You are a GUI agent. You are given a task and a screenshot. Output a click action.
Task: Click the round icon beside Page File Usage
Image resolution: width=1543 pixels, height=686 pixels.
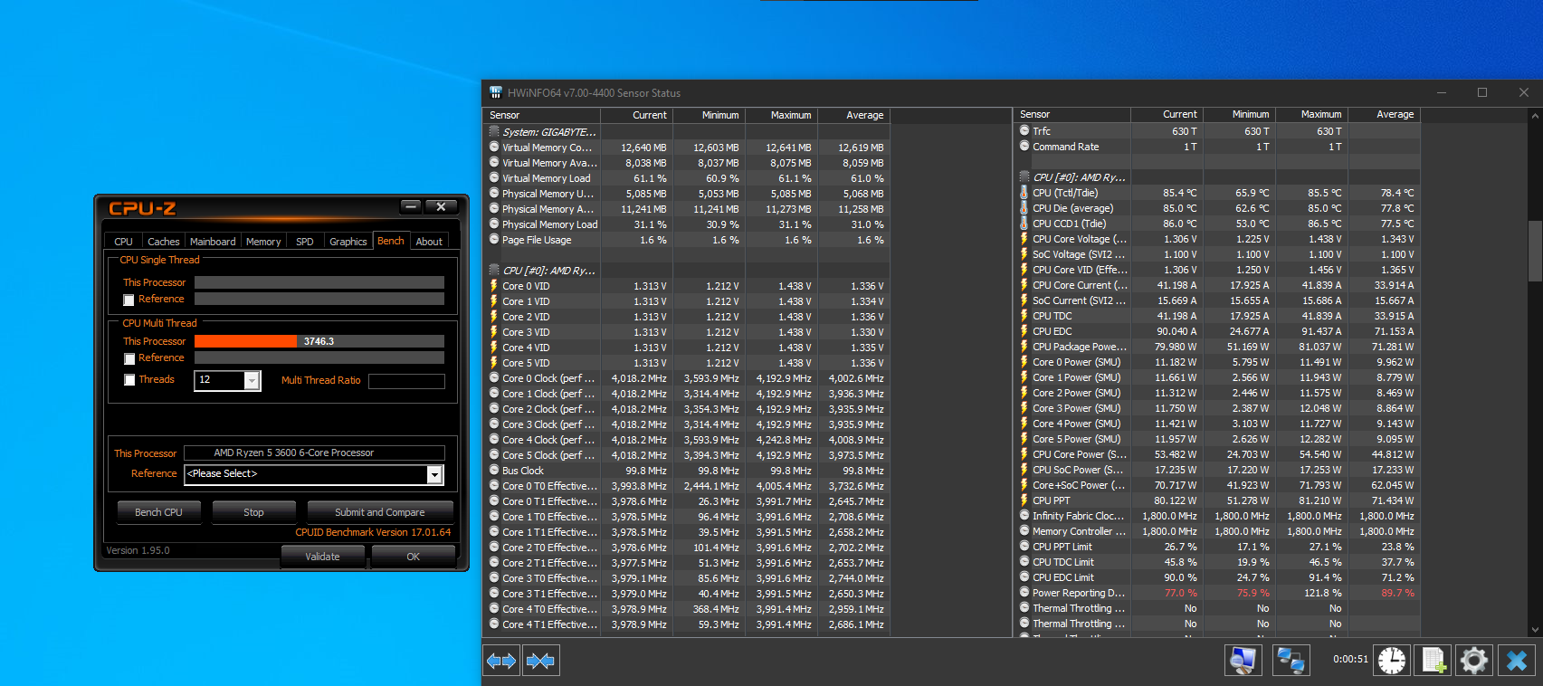[x=494, y=240]
